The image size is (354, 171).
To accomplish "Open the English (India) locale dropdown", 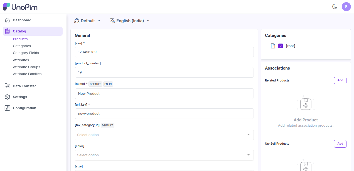I will point(130,21).
